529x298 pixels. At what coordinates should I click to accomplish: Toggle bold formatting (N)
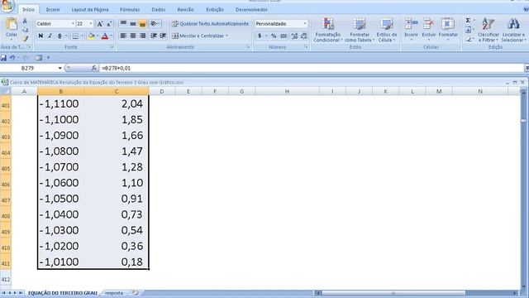coord(41,36)
